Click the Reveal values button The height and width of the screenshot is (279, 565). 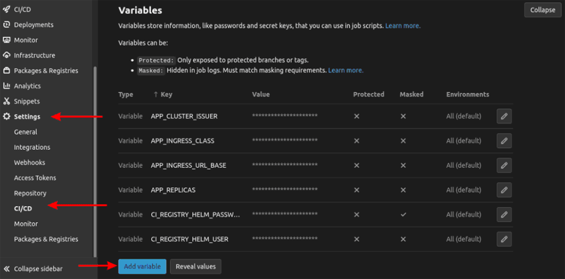(x=196, y=266)
